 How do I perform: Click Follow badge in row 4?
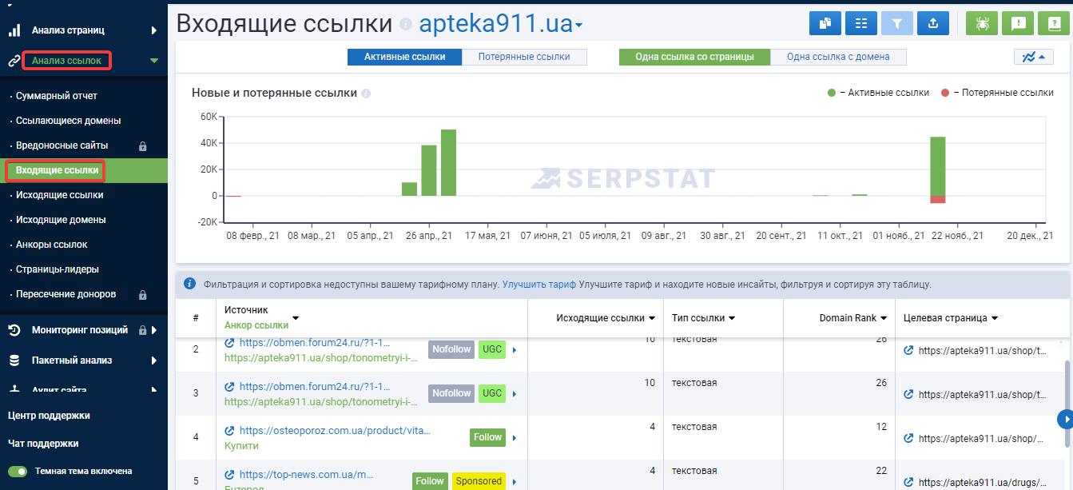[487, 437]
